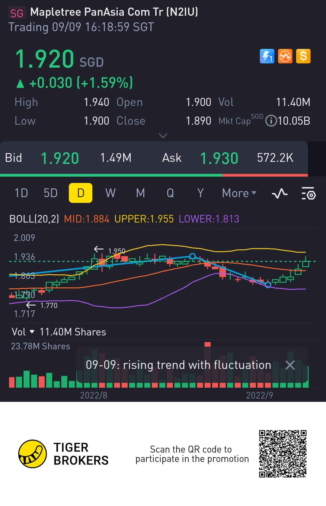Switch to W weekly chart tab
This screenshot has width=326, height=506.
(x=110, y=193)
